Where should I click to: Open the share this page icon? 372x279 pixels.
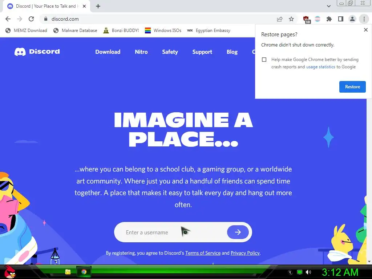[x=280, y=19]
